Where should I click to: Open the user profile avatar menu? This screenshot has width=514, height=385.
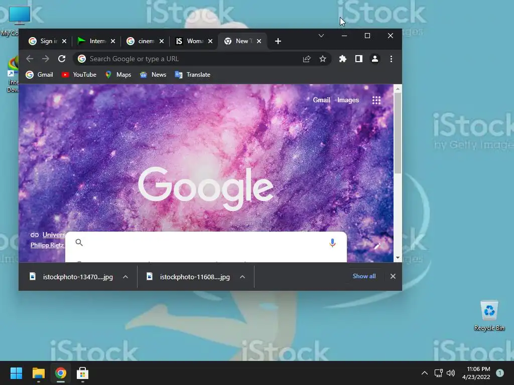tap(374, 59)
